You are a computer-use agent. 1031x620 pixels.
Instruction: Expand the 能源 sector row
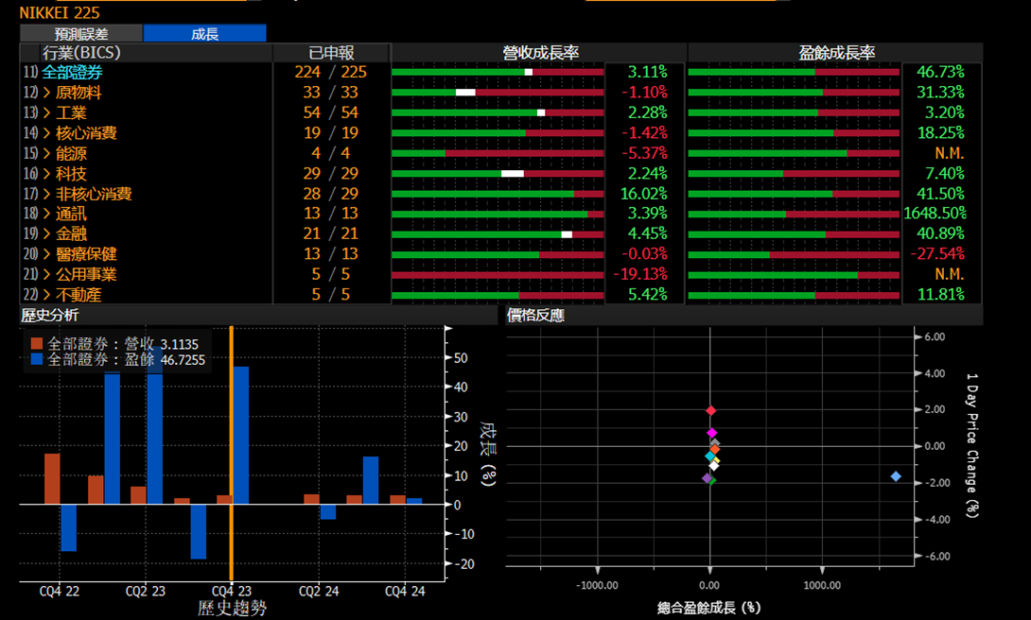point(46,154)
